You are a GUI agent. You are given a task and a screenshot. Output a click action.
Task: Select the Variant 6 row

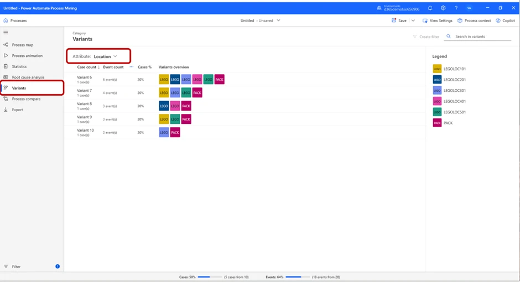(245, 80)
